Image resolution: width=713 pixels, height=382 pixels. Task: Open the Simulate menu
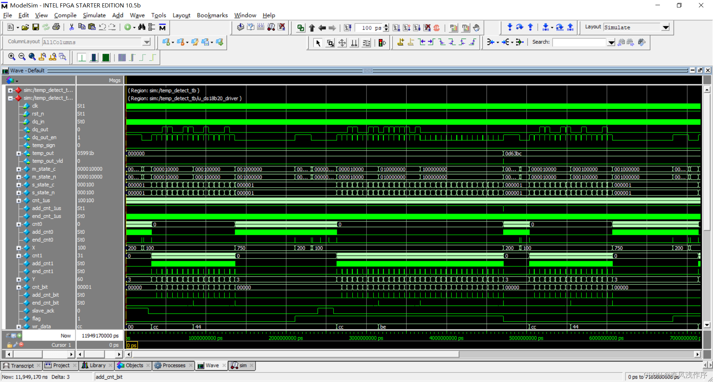[94, 15]
